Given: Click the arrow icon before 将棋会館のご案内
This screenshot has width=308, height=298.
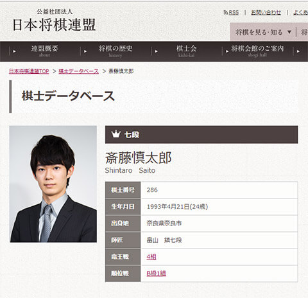Looking at the screenshot, I should pos(227,51).
